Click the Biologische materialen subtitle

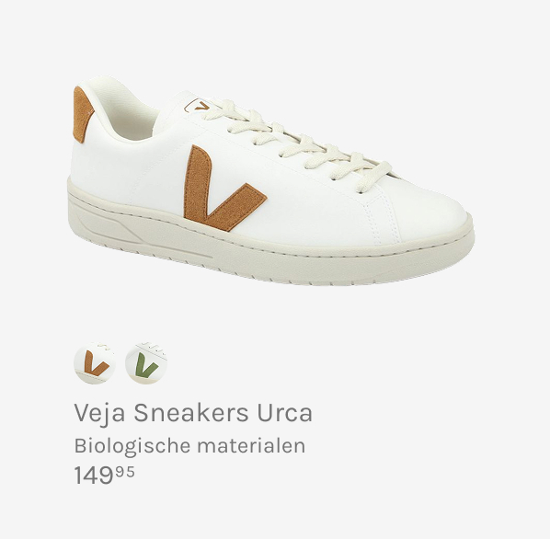coord(189,446)
